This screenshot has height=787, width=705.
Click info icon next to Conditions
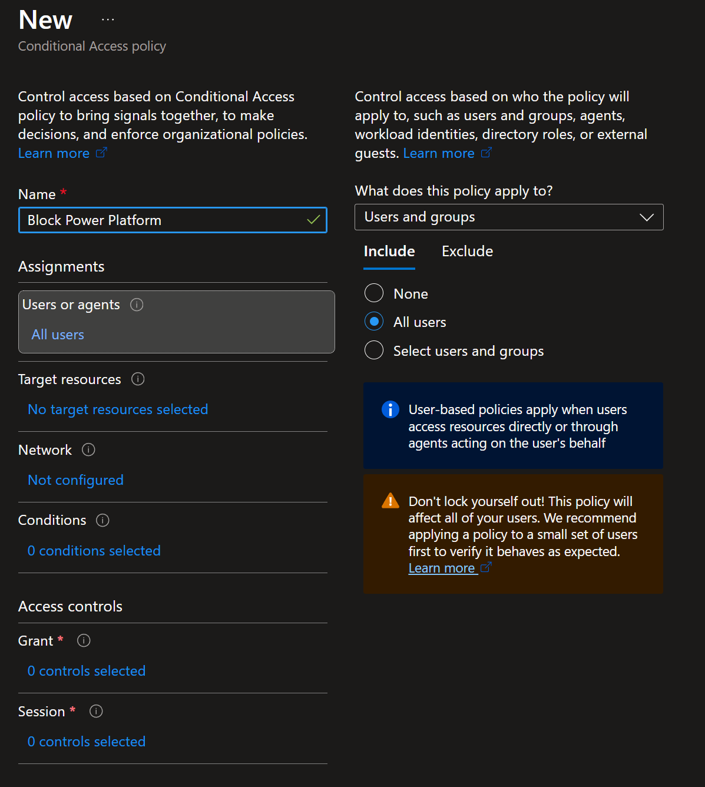coord(102,520)
